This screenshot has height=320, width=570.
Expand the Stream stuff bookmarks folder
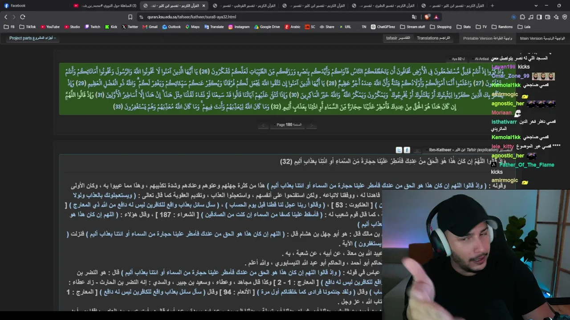(x=412, y=27)
